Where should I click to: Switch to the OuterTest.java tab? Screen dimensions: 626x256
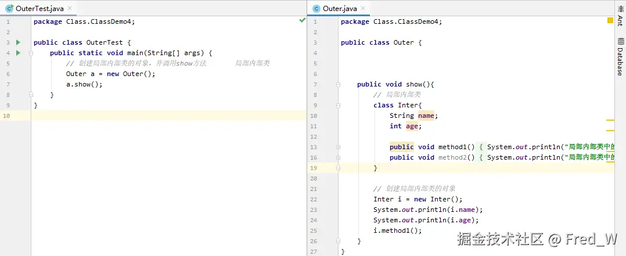click(39, 8)
